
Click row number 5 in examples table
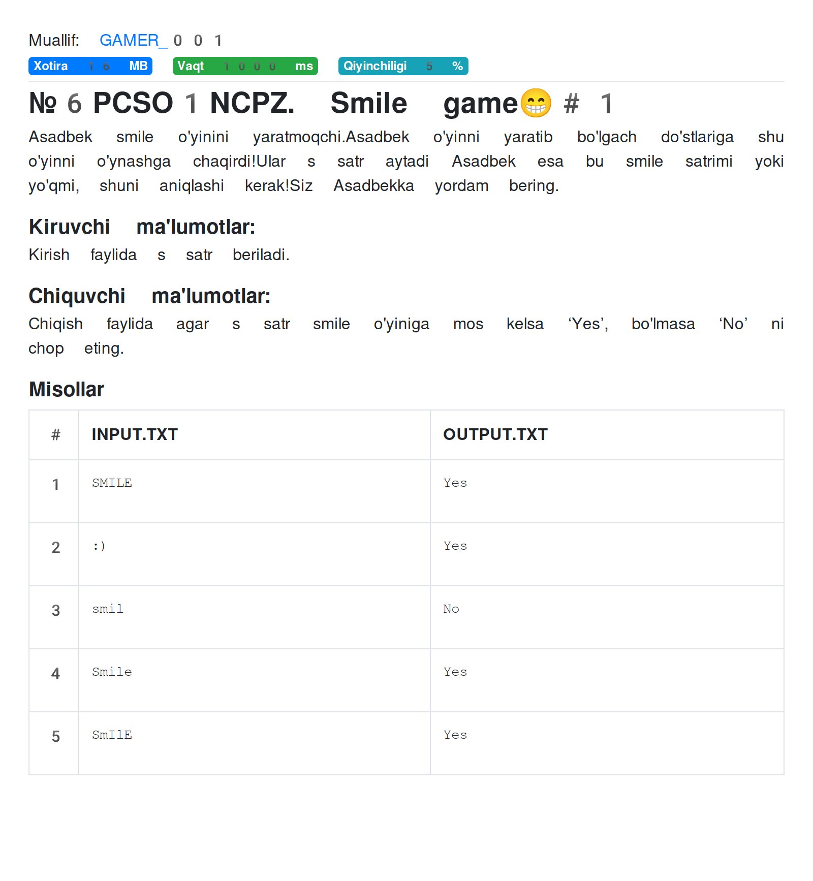pos(55,736)
